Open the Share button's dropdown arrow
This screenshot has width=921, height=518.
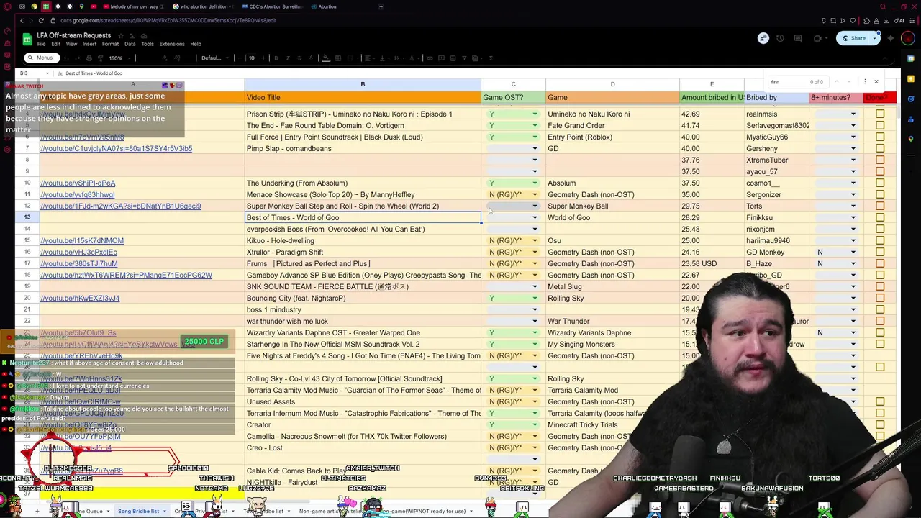(x=874, y=38)
